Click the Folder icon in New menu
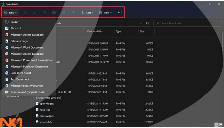Viewport: 224px width, 128px height. pos(7,22)
